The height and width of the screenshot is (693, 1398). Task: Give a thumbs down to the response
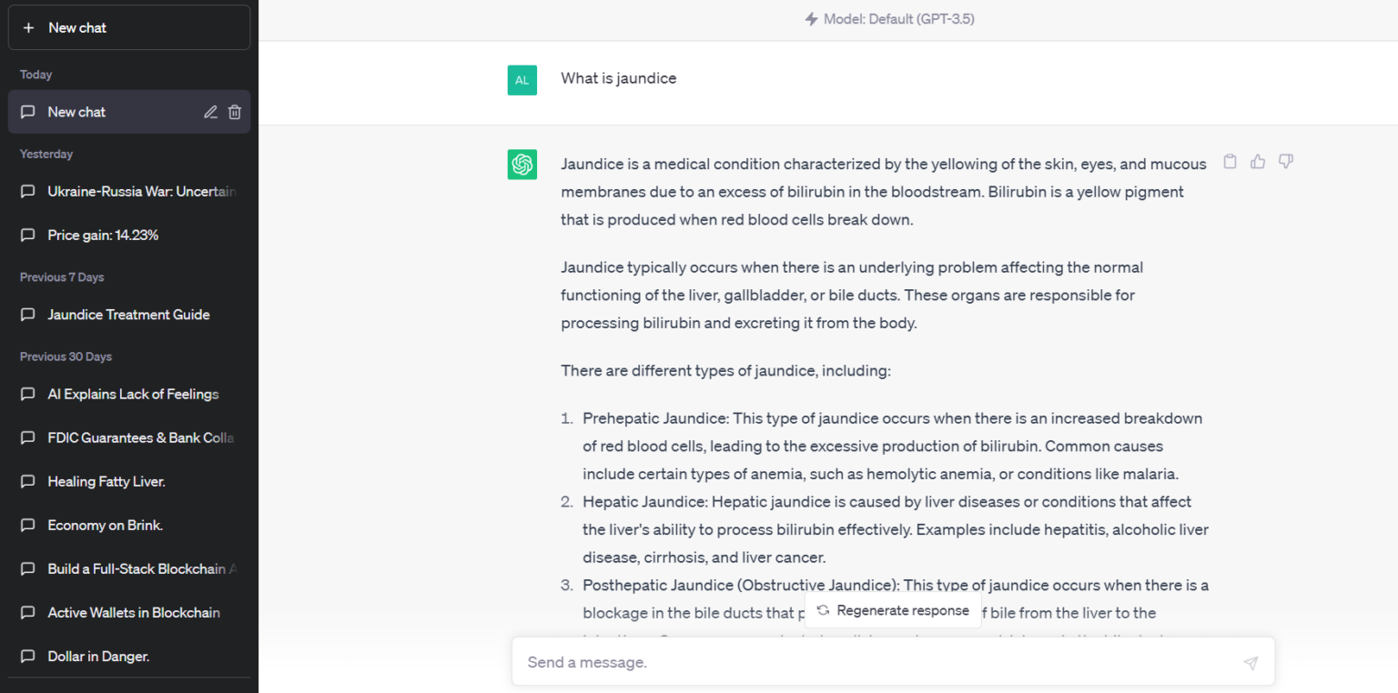[x=1285, y=161]
